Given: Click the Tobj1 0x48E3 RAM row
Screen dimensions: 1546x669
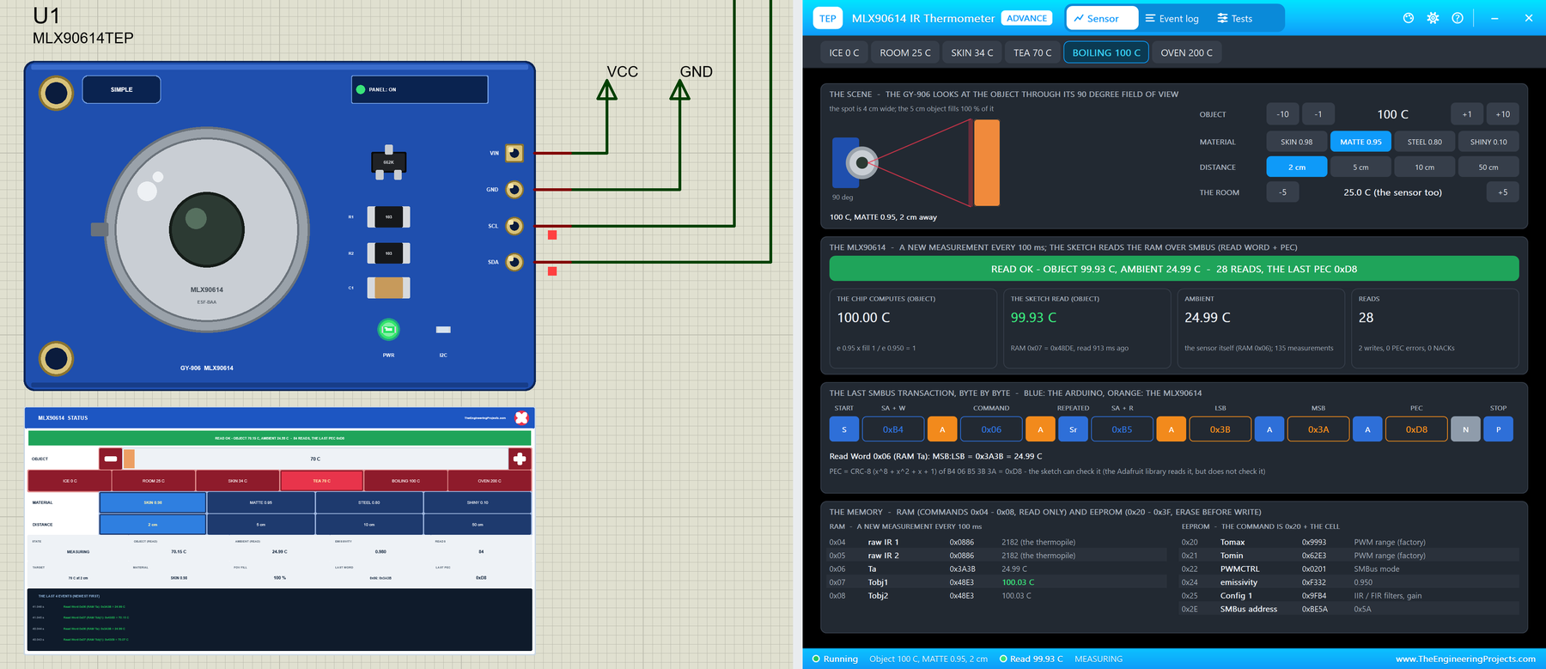Looking at the screenshot, I should tap(1000, 582).
